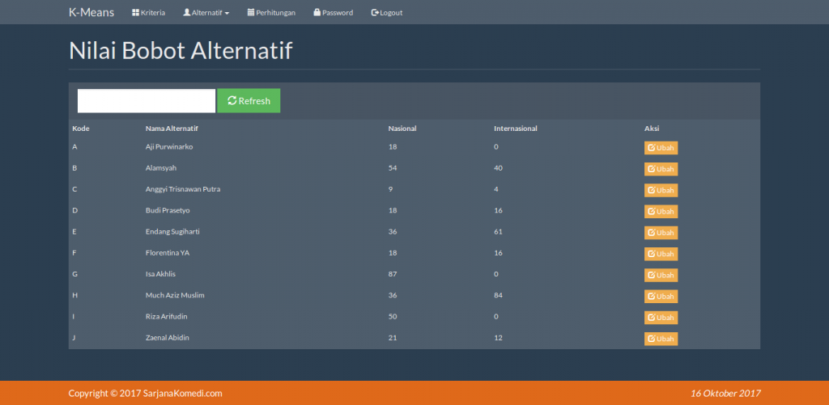Expand the Alternatif dropdown menu
The height and width of the screenshot is (405, 829).
pos(206,13)
